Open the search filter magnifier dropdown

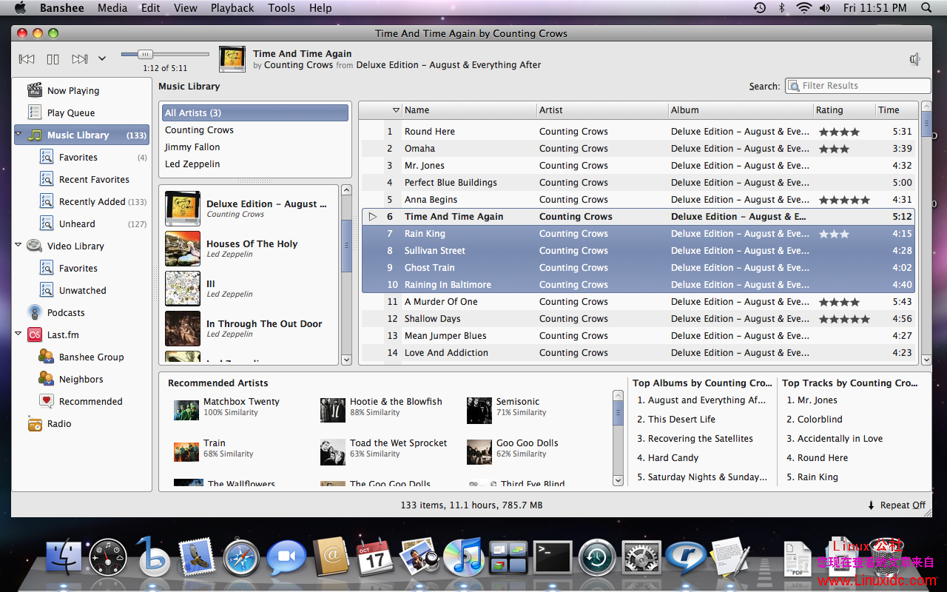click(793, 86)
